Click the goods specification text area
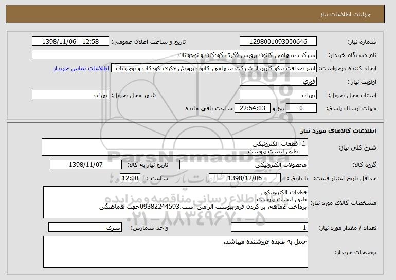This screenshot has height=280, width=396. pyautogui.click(x=175, y=202)
